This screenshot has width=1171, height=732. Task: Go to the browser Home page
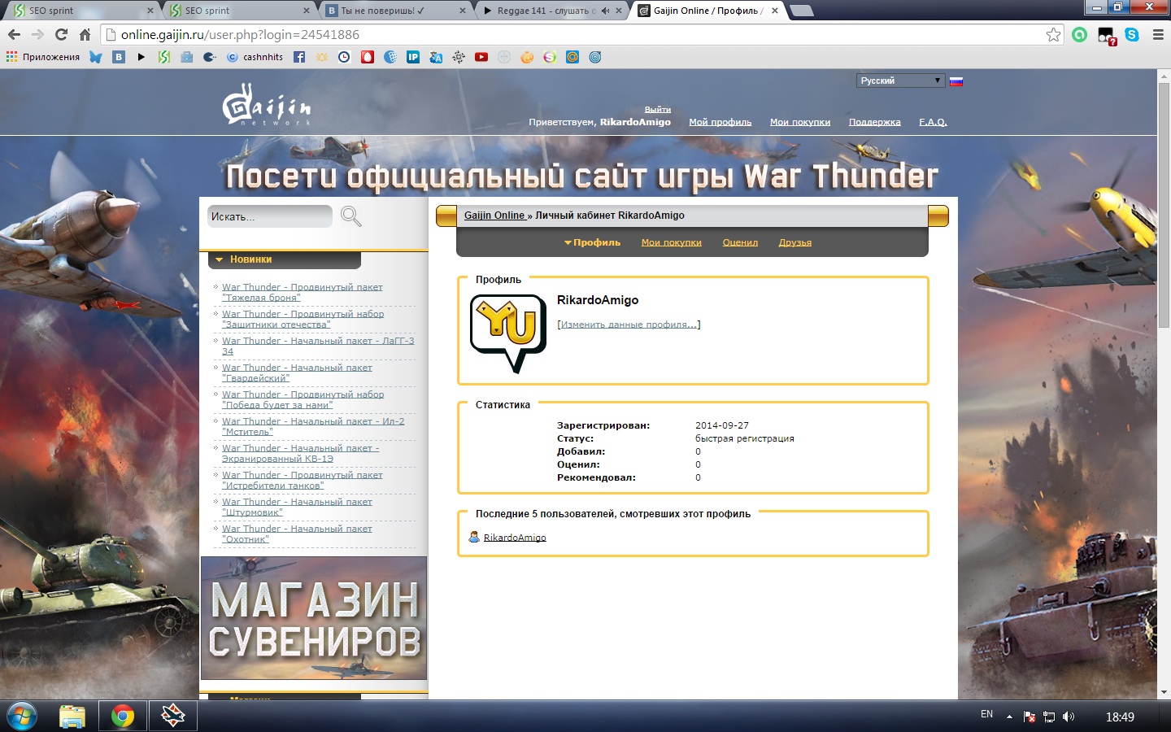pyautogui.click(x=85, y=34)
